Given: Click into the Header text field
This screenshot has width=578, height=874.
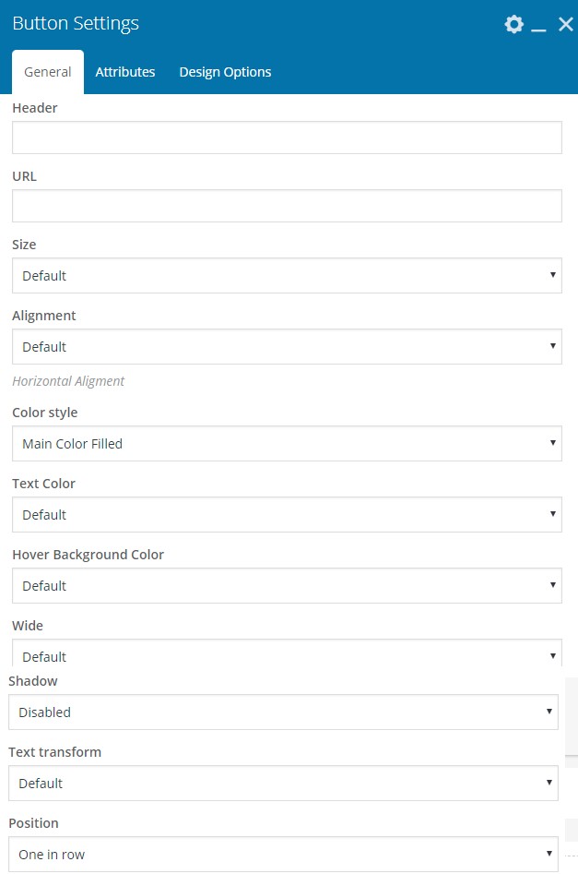Looking at the screenshot, I should pyautogui.click(x=287, y=138).
